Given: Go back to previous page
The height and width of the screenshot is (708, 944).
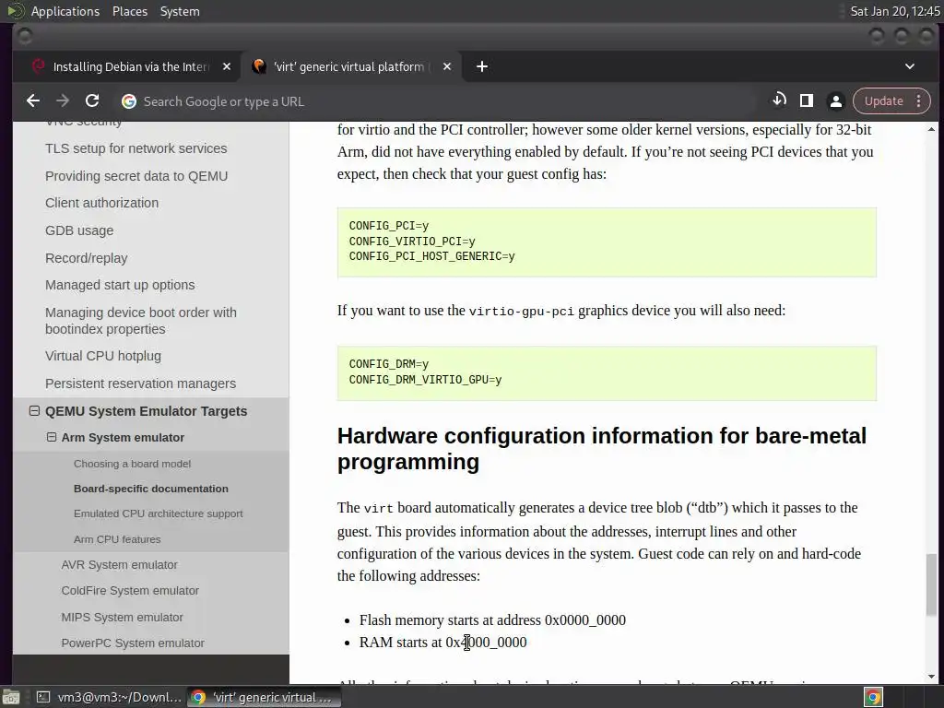Looking at the screenshot, I should [x=33, y=101].
